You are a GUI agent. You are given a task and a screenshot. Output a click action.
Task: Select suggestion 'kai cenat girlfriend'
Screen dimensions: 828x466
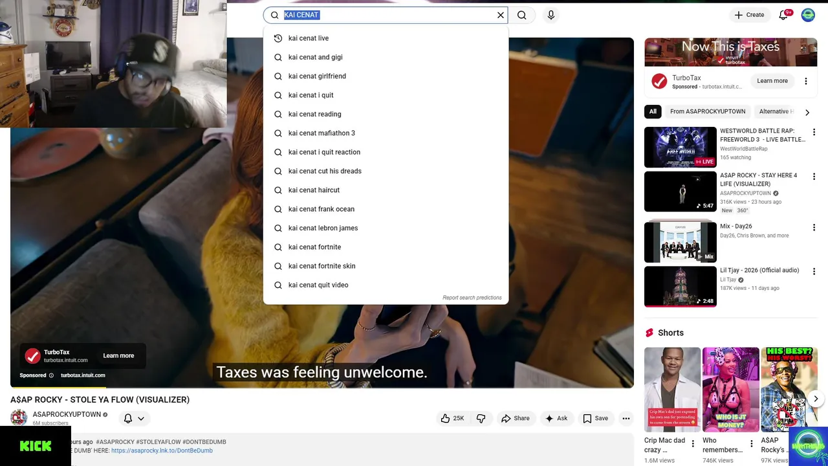[x=386, y=76]
